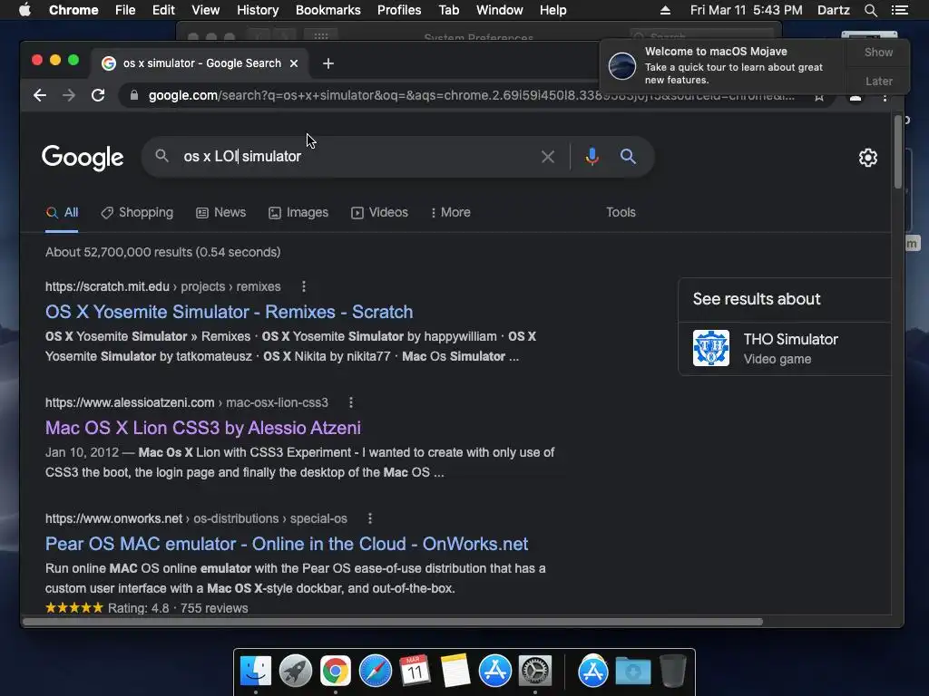Image resolution: width=929 pixels, height=696 pixels.
Task: Click the horizontal scrollbar at the bottom
Action: (x=393, y=622)
